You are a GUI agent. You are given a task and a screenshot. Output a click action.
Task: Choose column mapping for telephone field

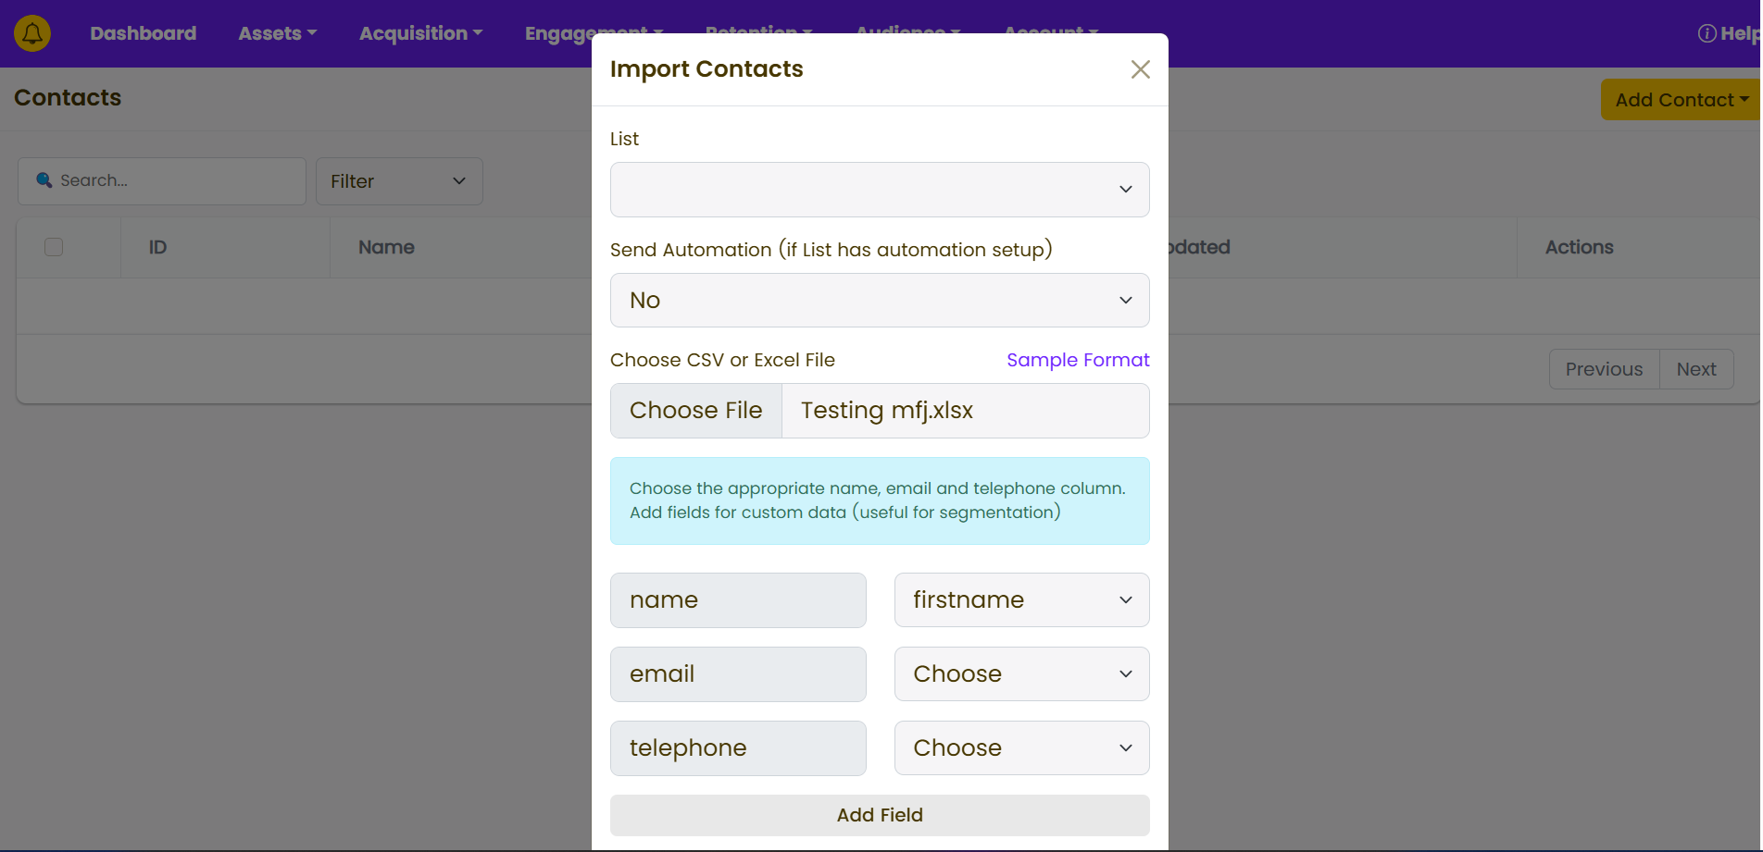(x=1021, y=748)
